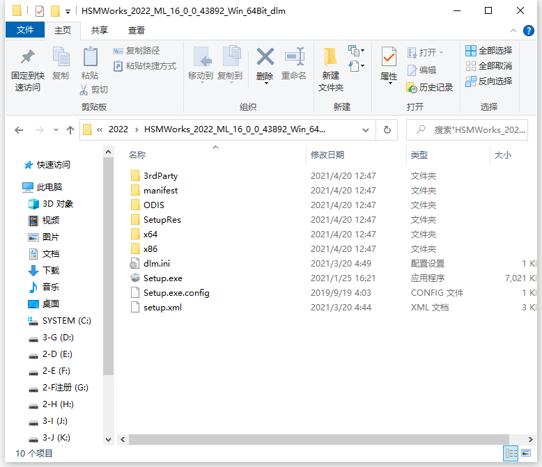This screenshot has width=542, height=467.
Task: Select the Setup.exe application
Action: [156, 278]
